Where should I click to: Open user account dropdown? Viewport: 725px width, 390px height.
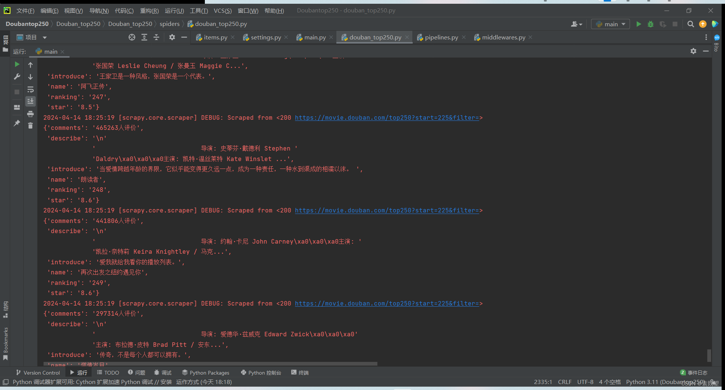point(577,24)
